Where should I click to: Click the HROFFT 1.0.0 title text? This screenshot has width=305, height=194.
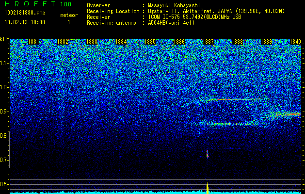pos(38,4)
